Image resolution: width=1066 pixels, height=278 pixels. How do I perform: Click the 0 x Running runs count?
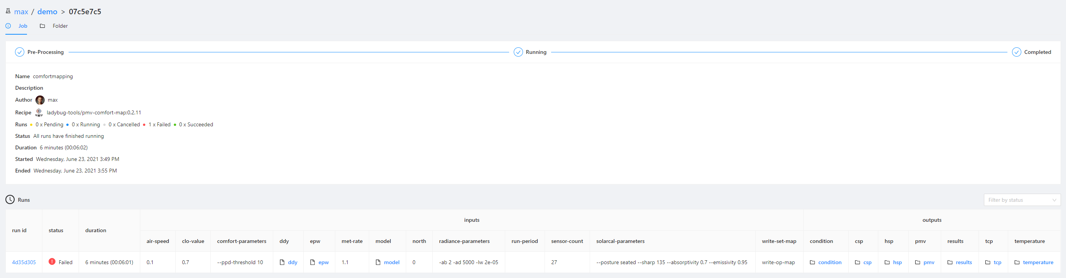[x=86, y=124]
